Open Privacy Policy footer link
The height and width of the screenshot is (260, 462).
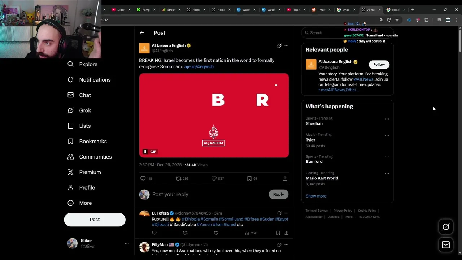[x=343, y=211]
